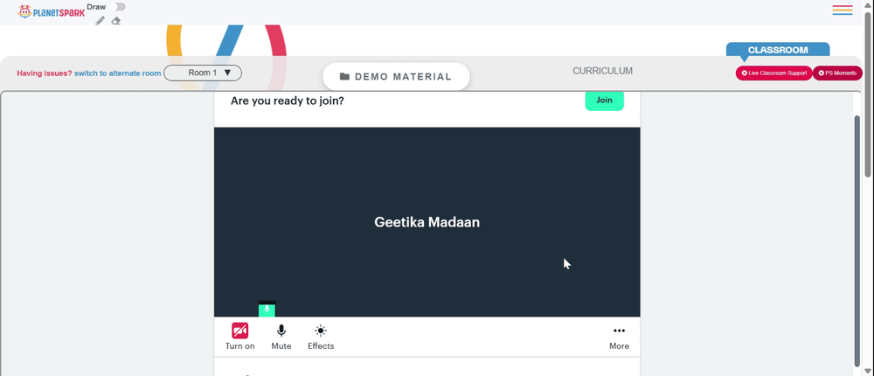Image resolution: width=874 pixels, height=376 pixels.
Task: Open the Demo Material tab
Action: pyautogui.click(x=396, y=76)
